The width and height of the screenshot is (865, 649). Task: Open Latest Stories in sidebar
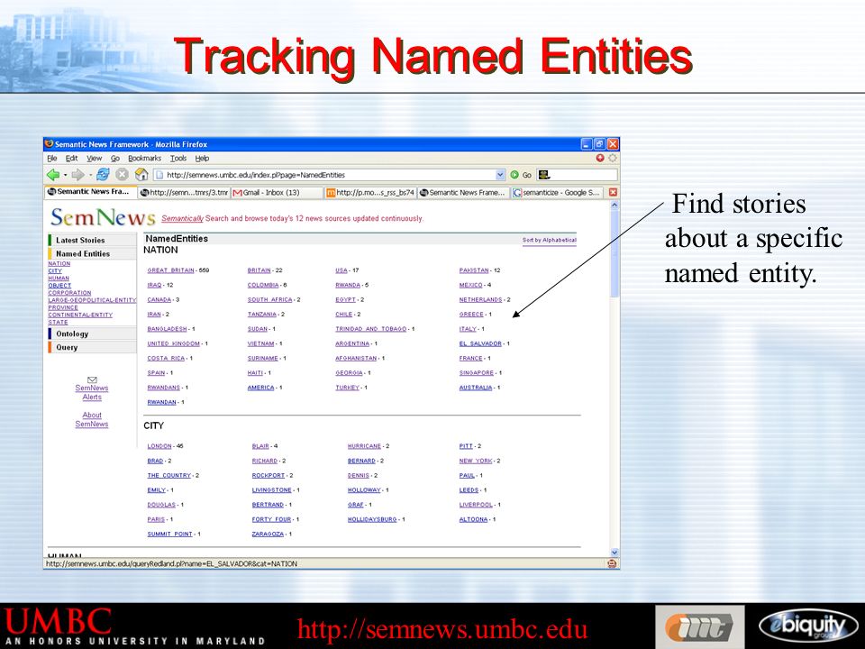tap(80, 240)
